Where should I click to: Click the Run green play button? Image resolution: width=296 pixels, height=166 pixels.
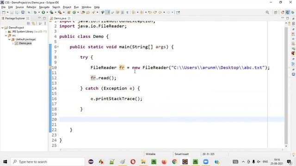click(x=43, y=12)
